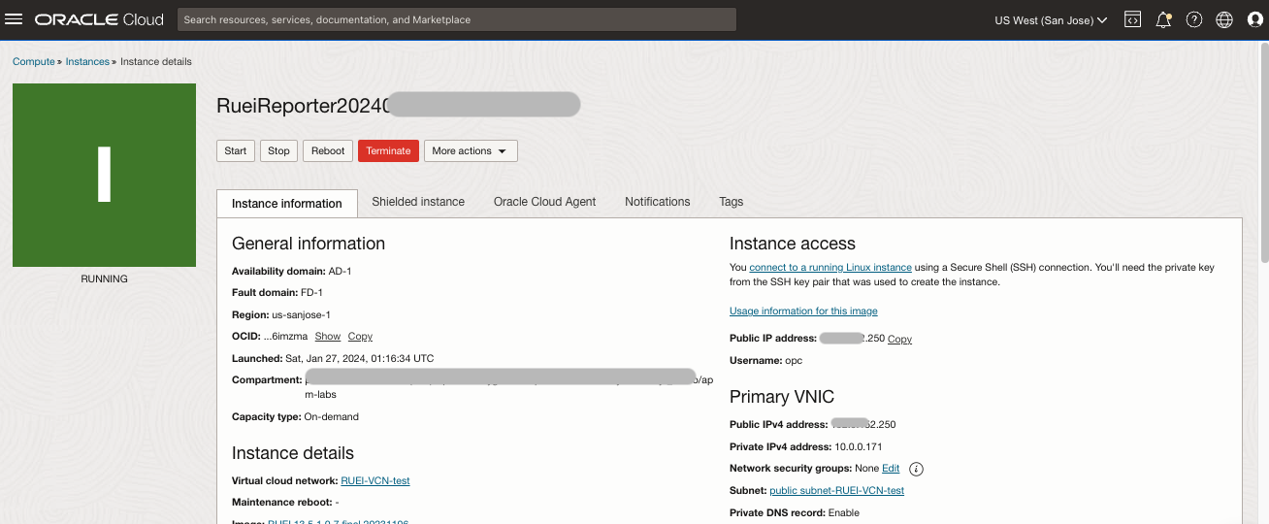Copy the Public IP address
The image size is (1269, 524).
[899, 340]
